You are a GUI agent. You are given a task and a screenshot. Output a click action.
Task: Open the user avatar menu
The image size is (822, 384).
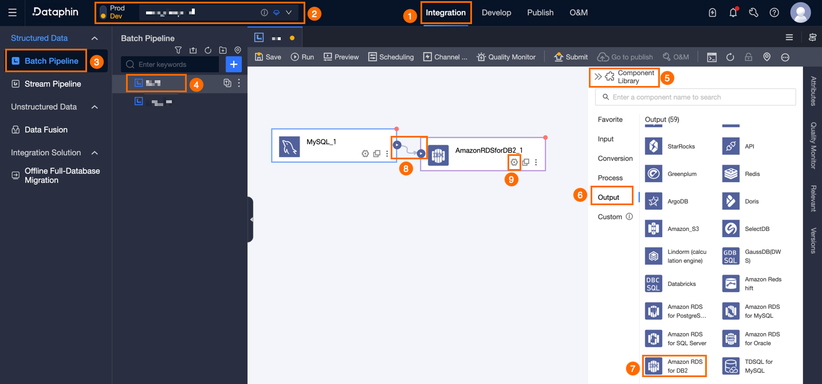click(x=800, y=13)
